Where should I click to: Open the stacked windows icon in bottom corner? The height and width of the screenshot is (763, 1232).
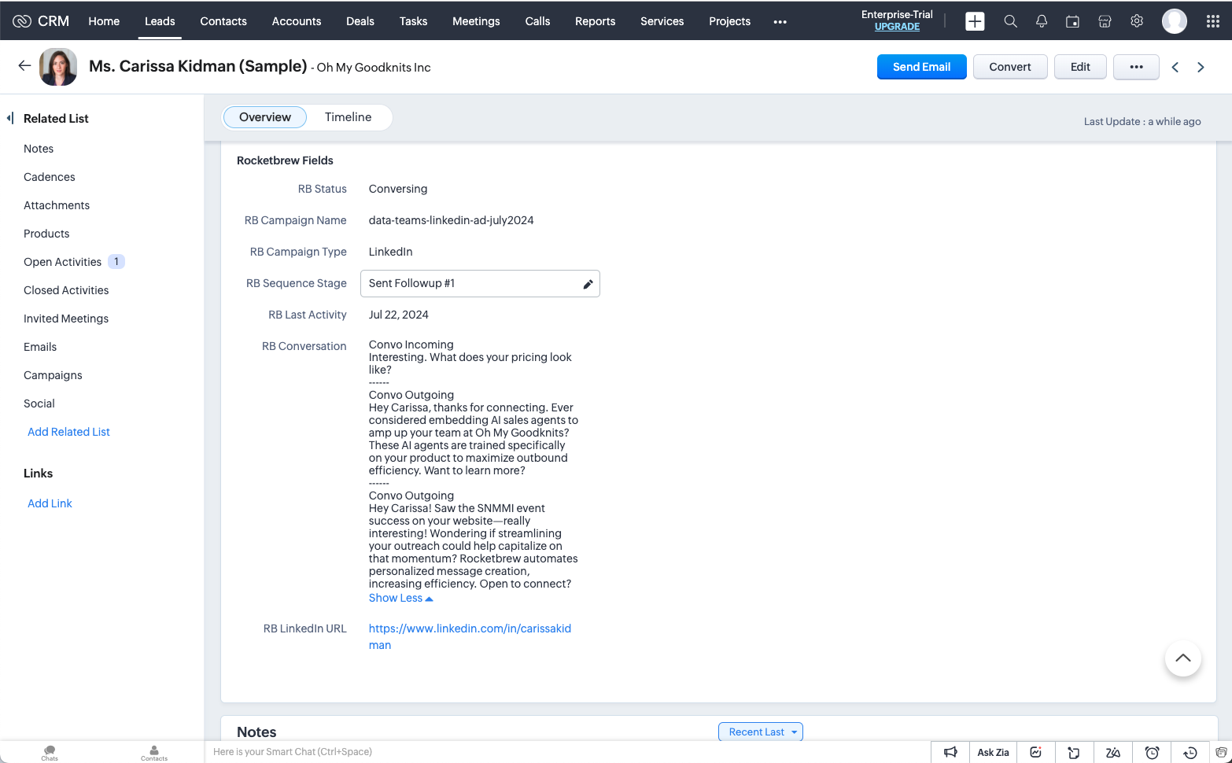coord(1221,752)
